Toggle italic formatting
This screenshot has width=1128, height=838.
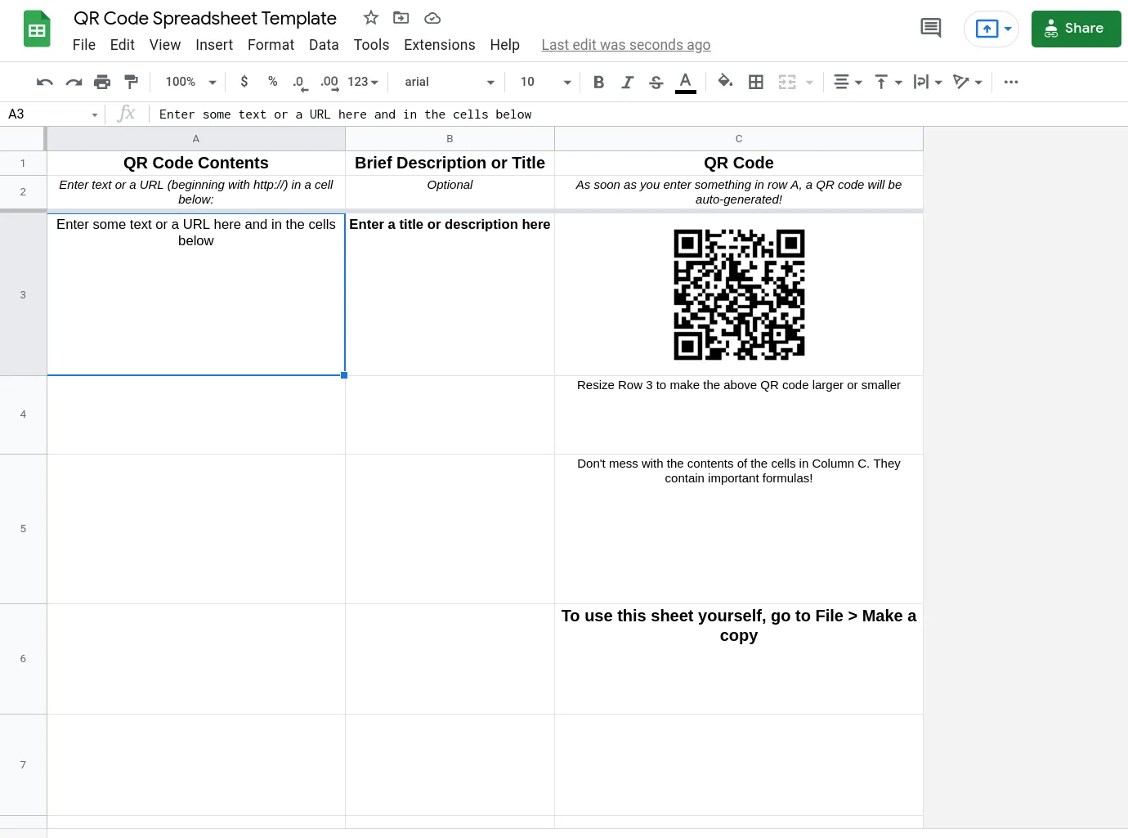[x=628, y=82]
